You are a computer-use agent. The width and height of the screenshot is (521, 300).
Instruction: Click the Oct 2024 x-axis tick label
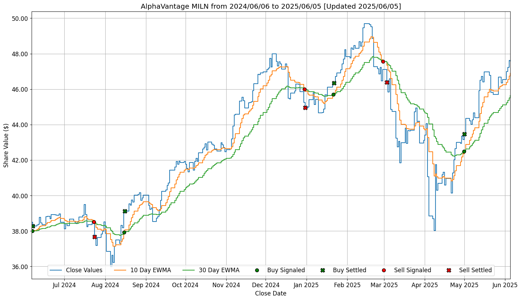(186, 285)
